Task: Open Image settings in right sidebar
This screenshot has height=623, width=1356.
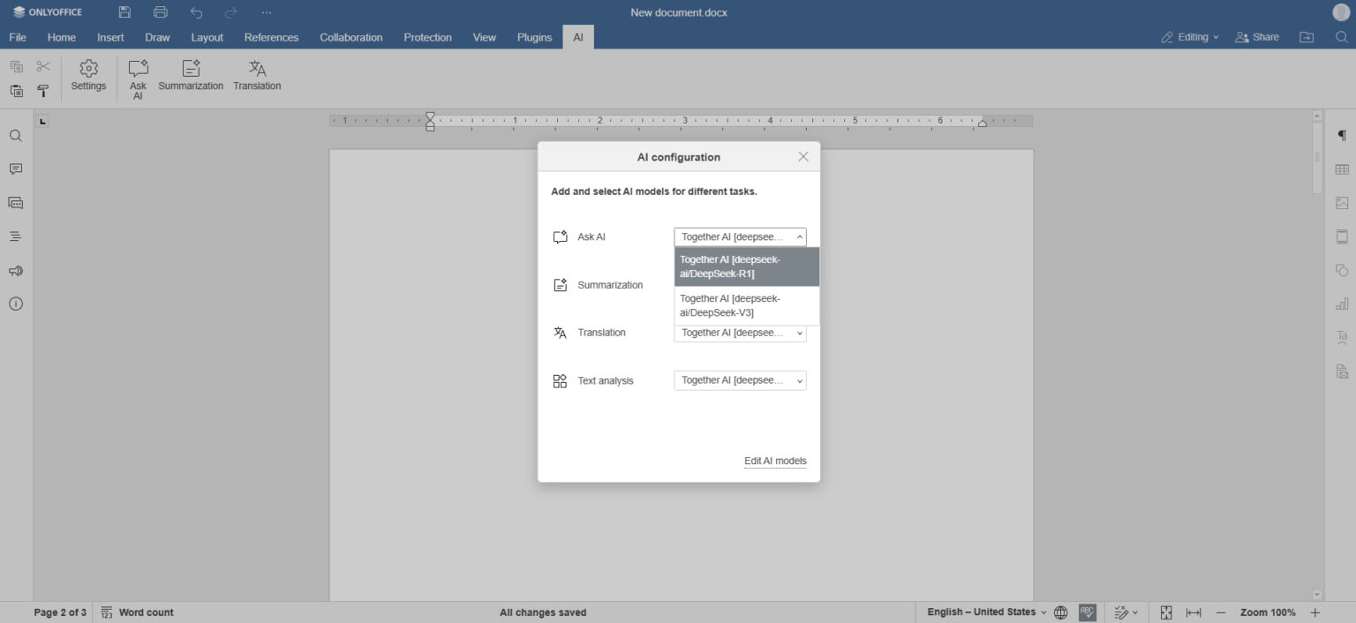Action: pos(1342,203)
